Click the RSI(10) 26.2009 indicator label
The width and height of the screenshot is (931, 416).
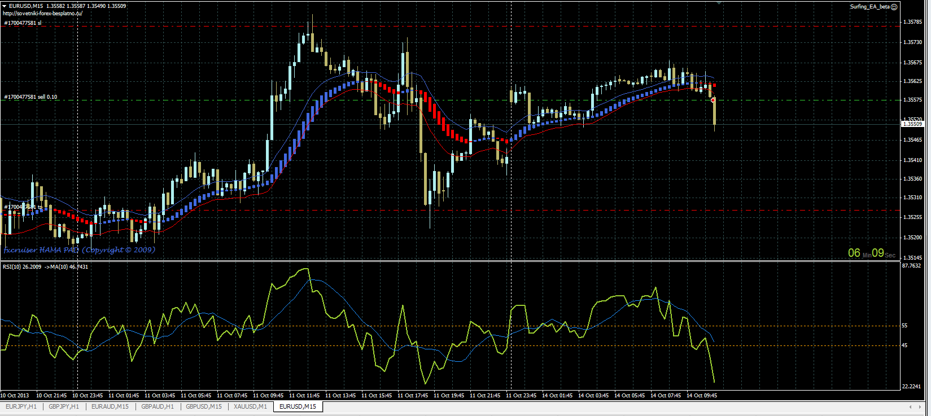click(x=22, y=266)
